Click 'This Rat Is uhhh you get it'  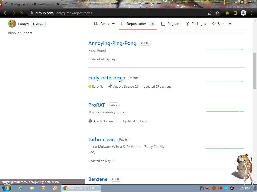(108, 112)
